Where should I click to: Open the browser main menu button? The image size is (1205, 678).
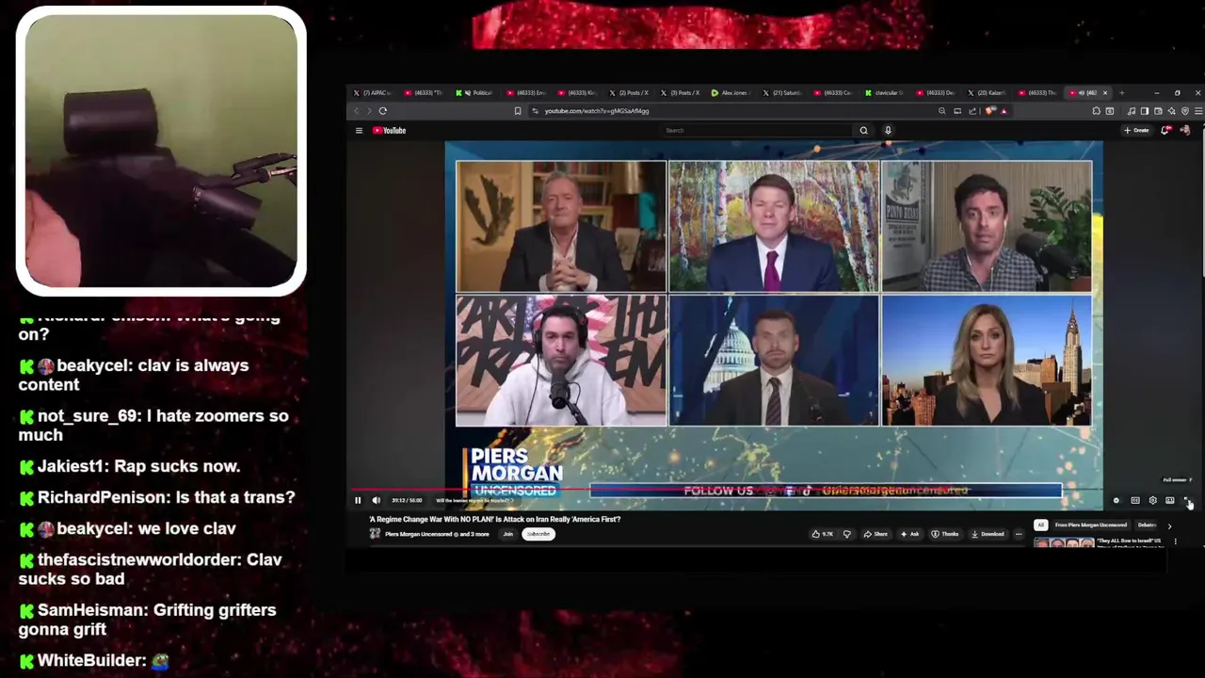coord(1198,110)
